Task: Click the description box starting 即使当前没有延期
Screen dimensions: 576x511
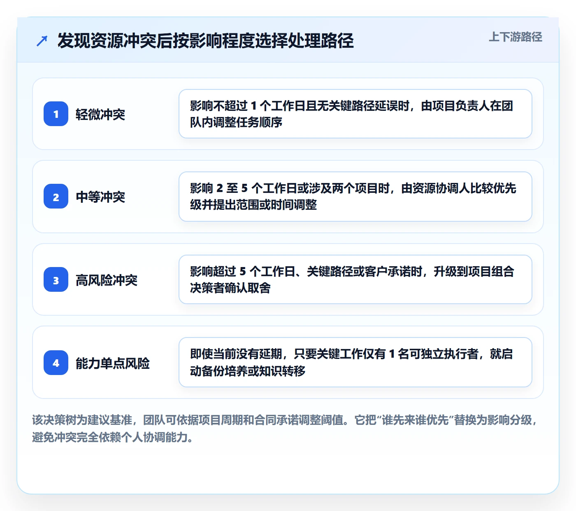Action: pos(355,362)
